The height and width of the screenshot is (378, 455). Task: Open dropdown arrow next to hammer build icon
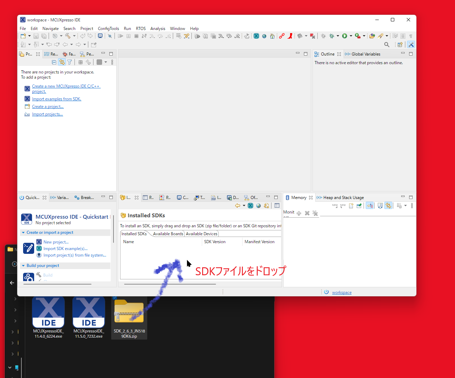point(74,36)
